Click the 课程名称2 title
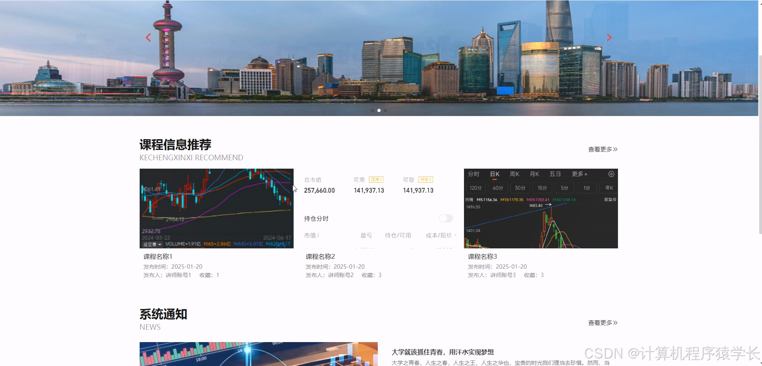Image resolution: width=762 pixels, height=366 pixels. 320,256
